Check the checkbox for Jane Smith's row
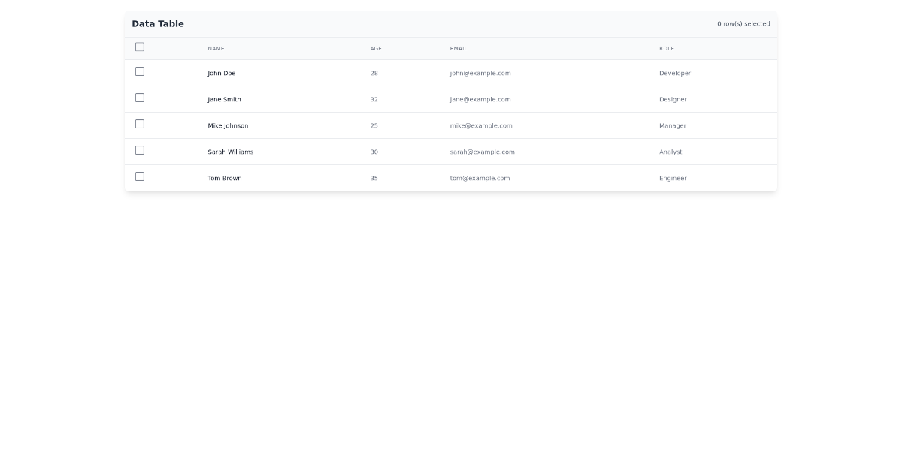Image resolution: width=902 pixels, height=473 pixels. click(x=140, y=97)
